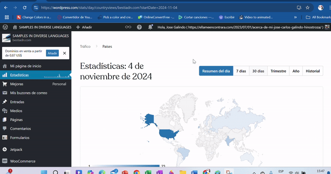Choose the Trimestre period tab

(278, 71)
